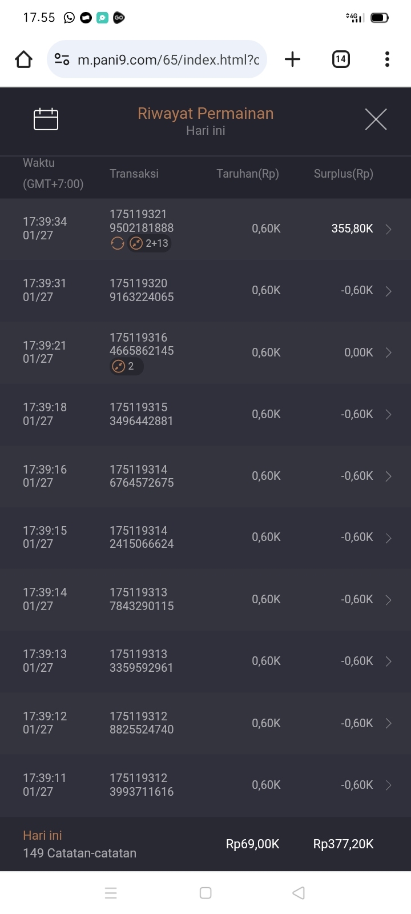Expand the 17:39:31 transaction row
This screenshot has width=411, height=914.
tap(388, 291)
